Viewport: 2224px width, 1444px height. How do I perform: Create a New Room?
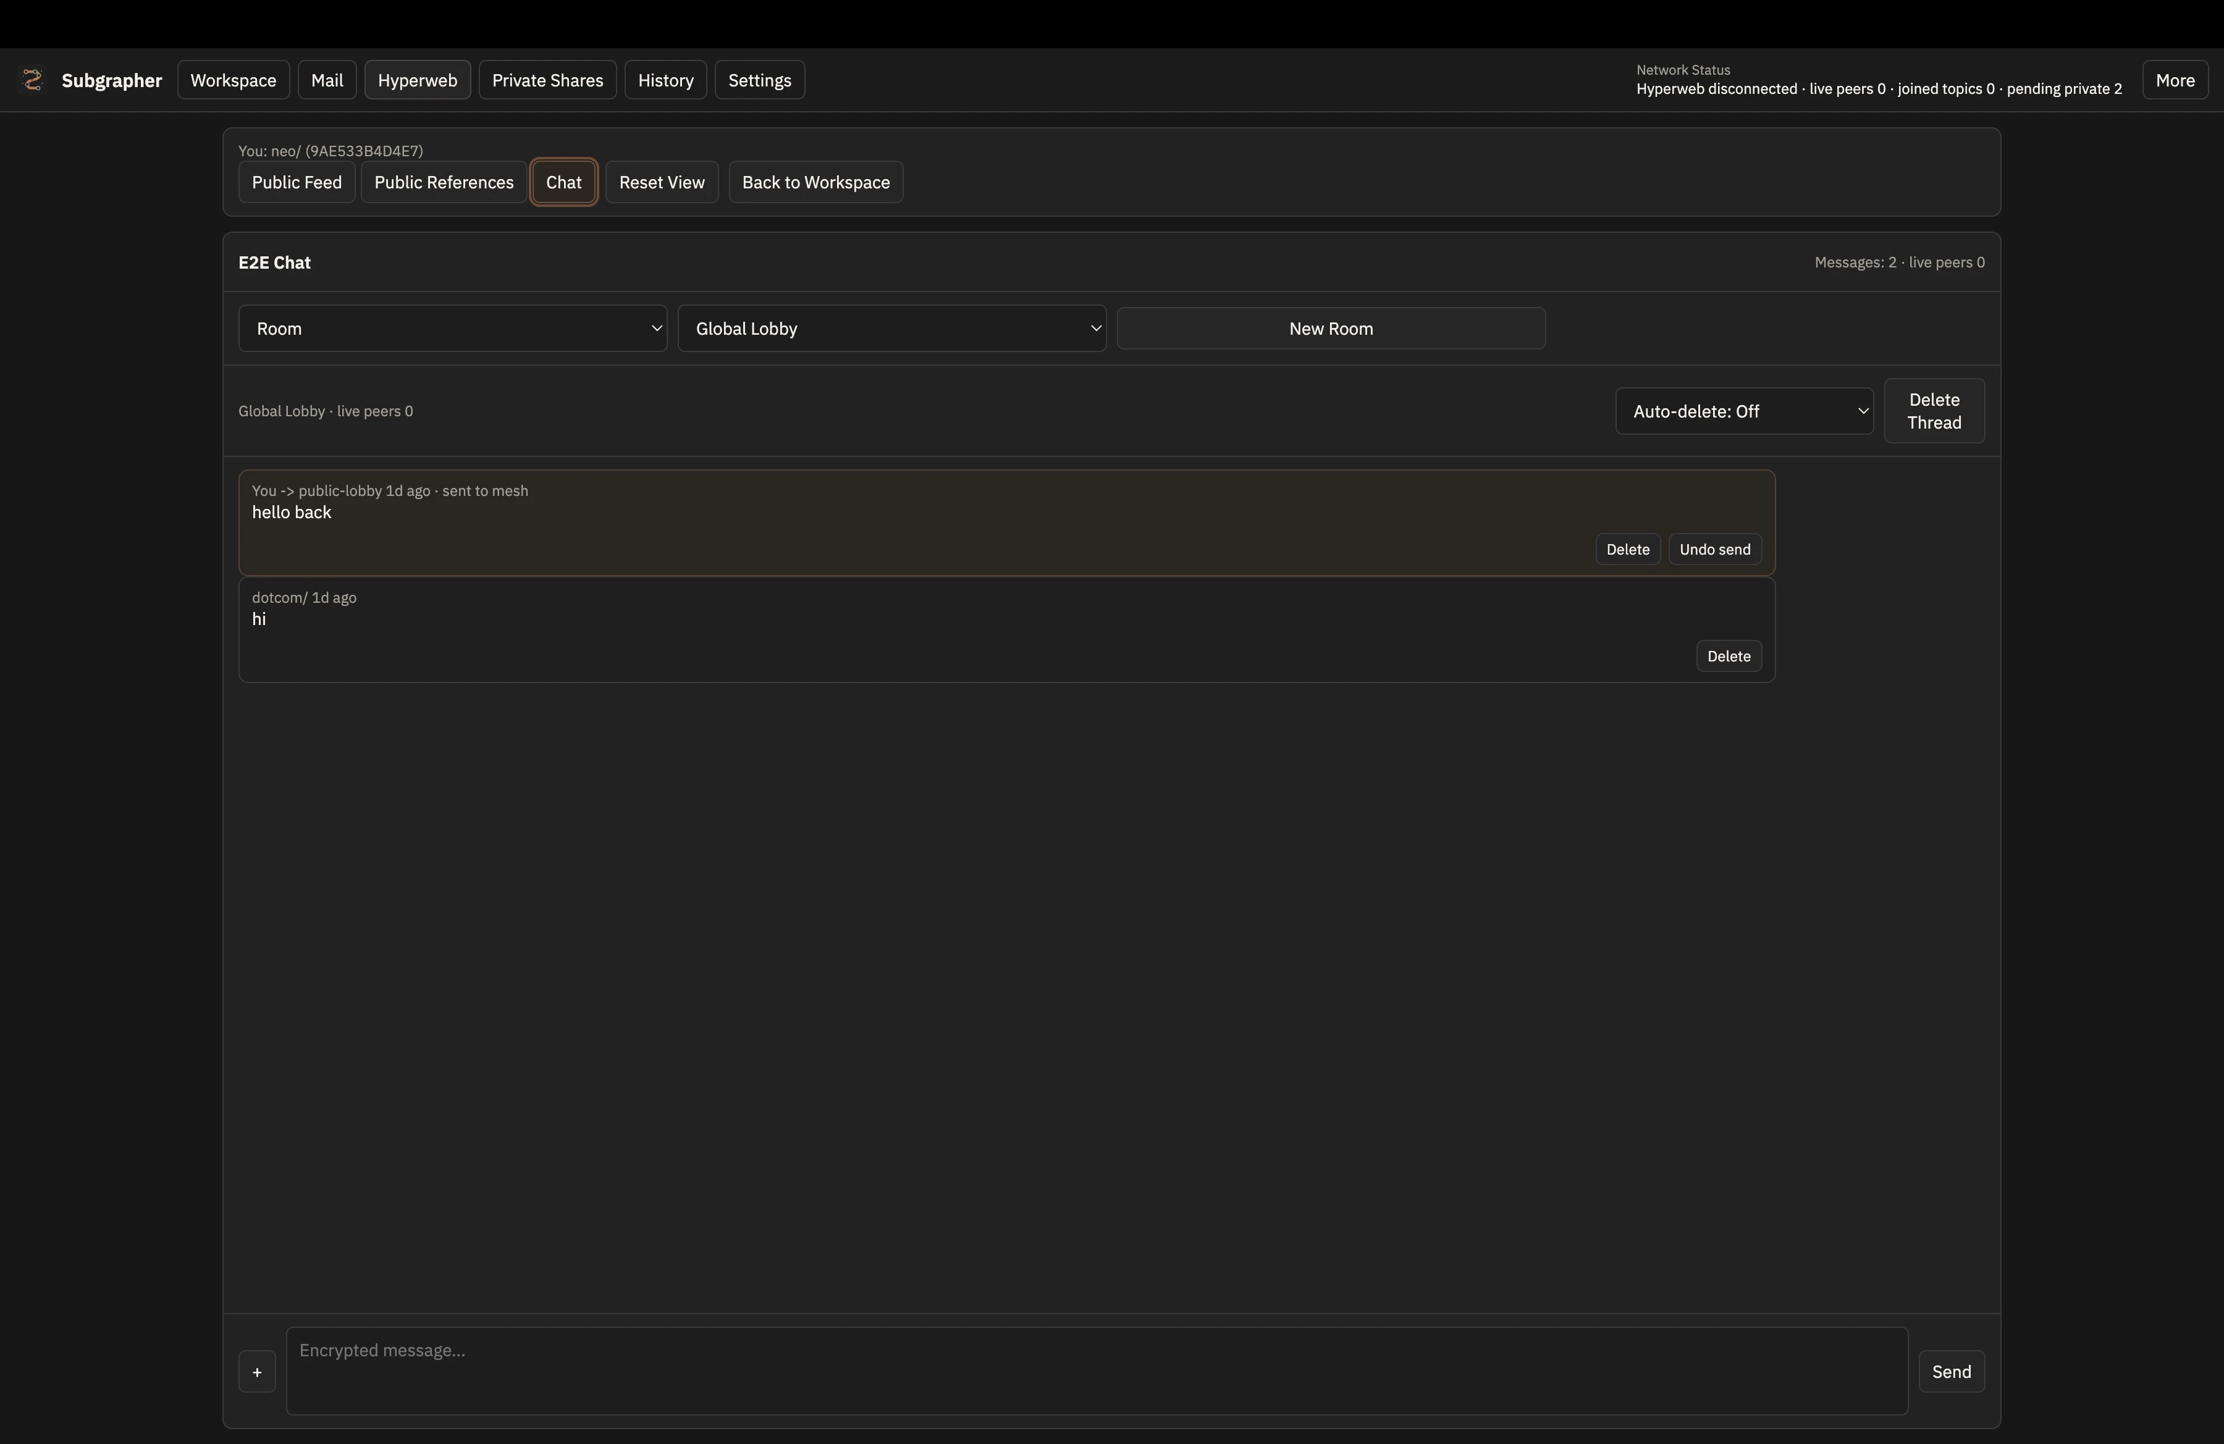point(1331,328)
